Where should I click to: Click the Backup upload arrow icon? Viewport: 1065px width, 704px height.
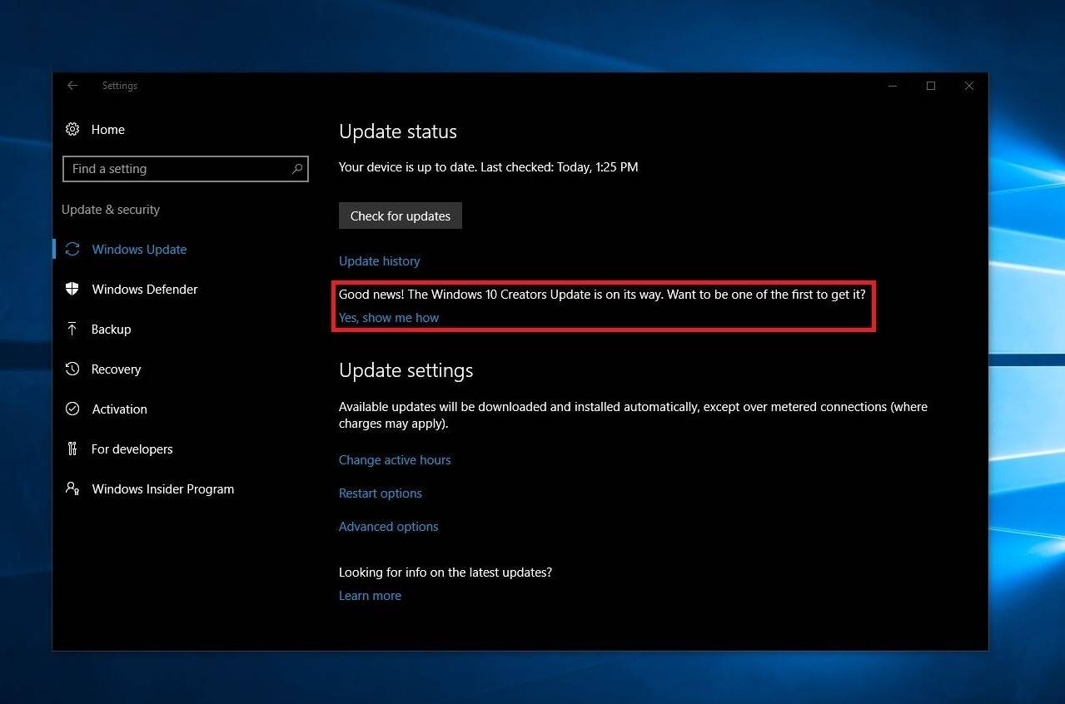pyautogui.click(x=72, y=329)
